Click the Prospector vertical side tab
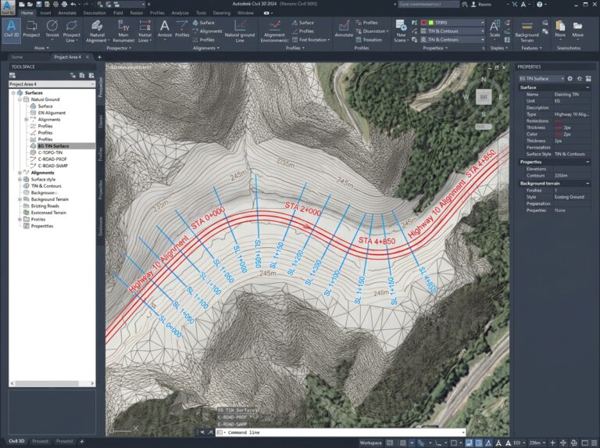 tap(101, 88)
